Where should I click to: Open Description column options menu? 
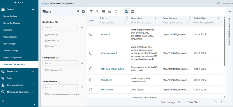pyautogui.click(x=156, y=18)
